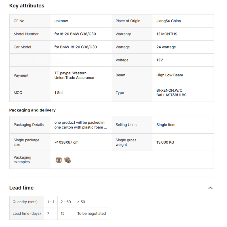This screenshot has height=227, width=227.
Task: Click the High Low Beam value
Action: [169, 75]
